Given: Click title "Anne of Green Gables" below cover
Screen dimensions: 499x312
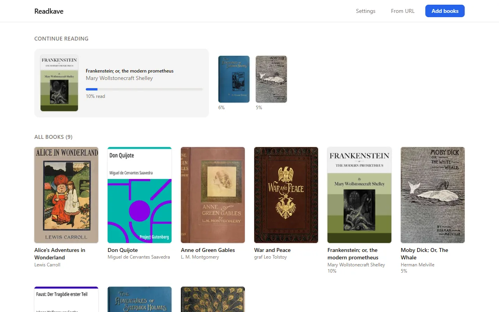Looking at the screenshot, I should pyautogui.click(x=208, y=250).
